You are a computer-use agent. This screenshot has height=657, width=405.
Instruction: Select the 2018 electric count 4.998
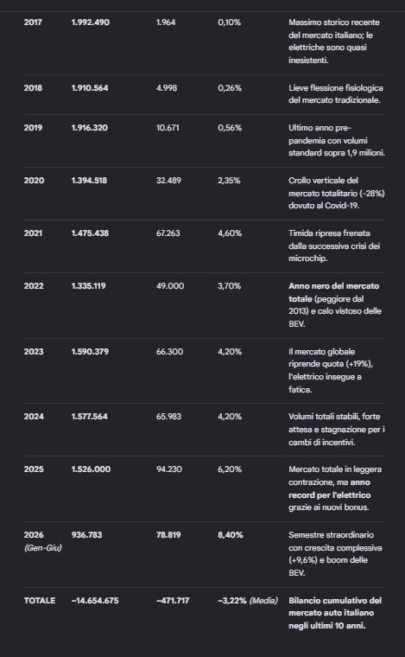coord(167,88)
